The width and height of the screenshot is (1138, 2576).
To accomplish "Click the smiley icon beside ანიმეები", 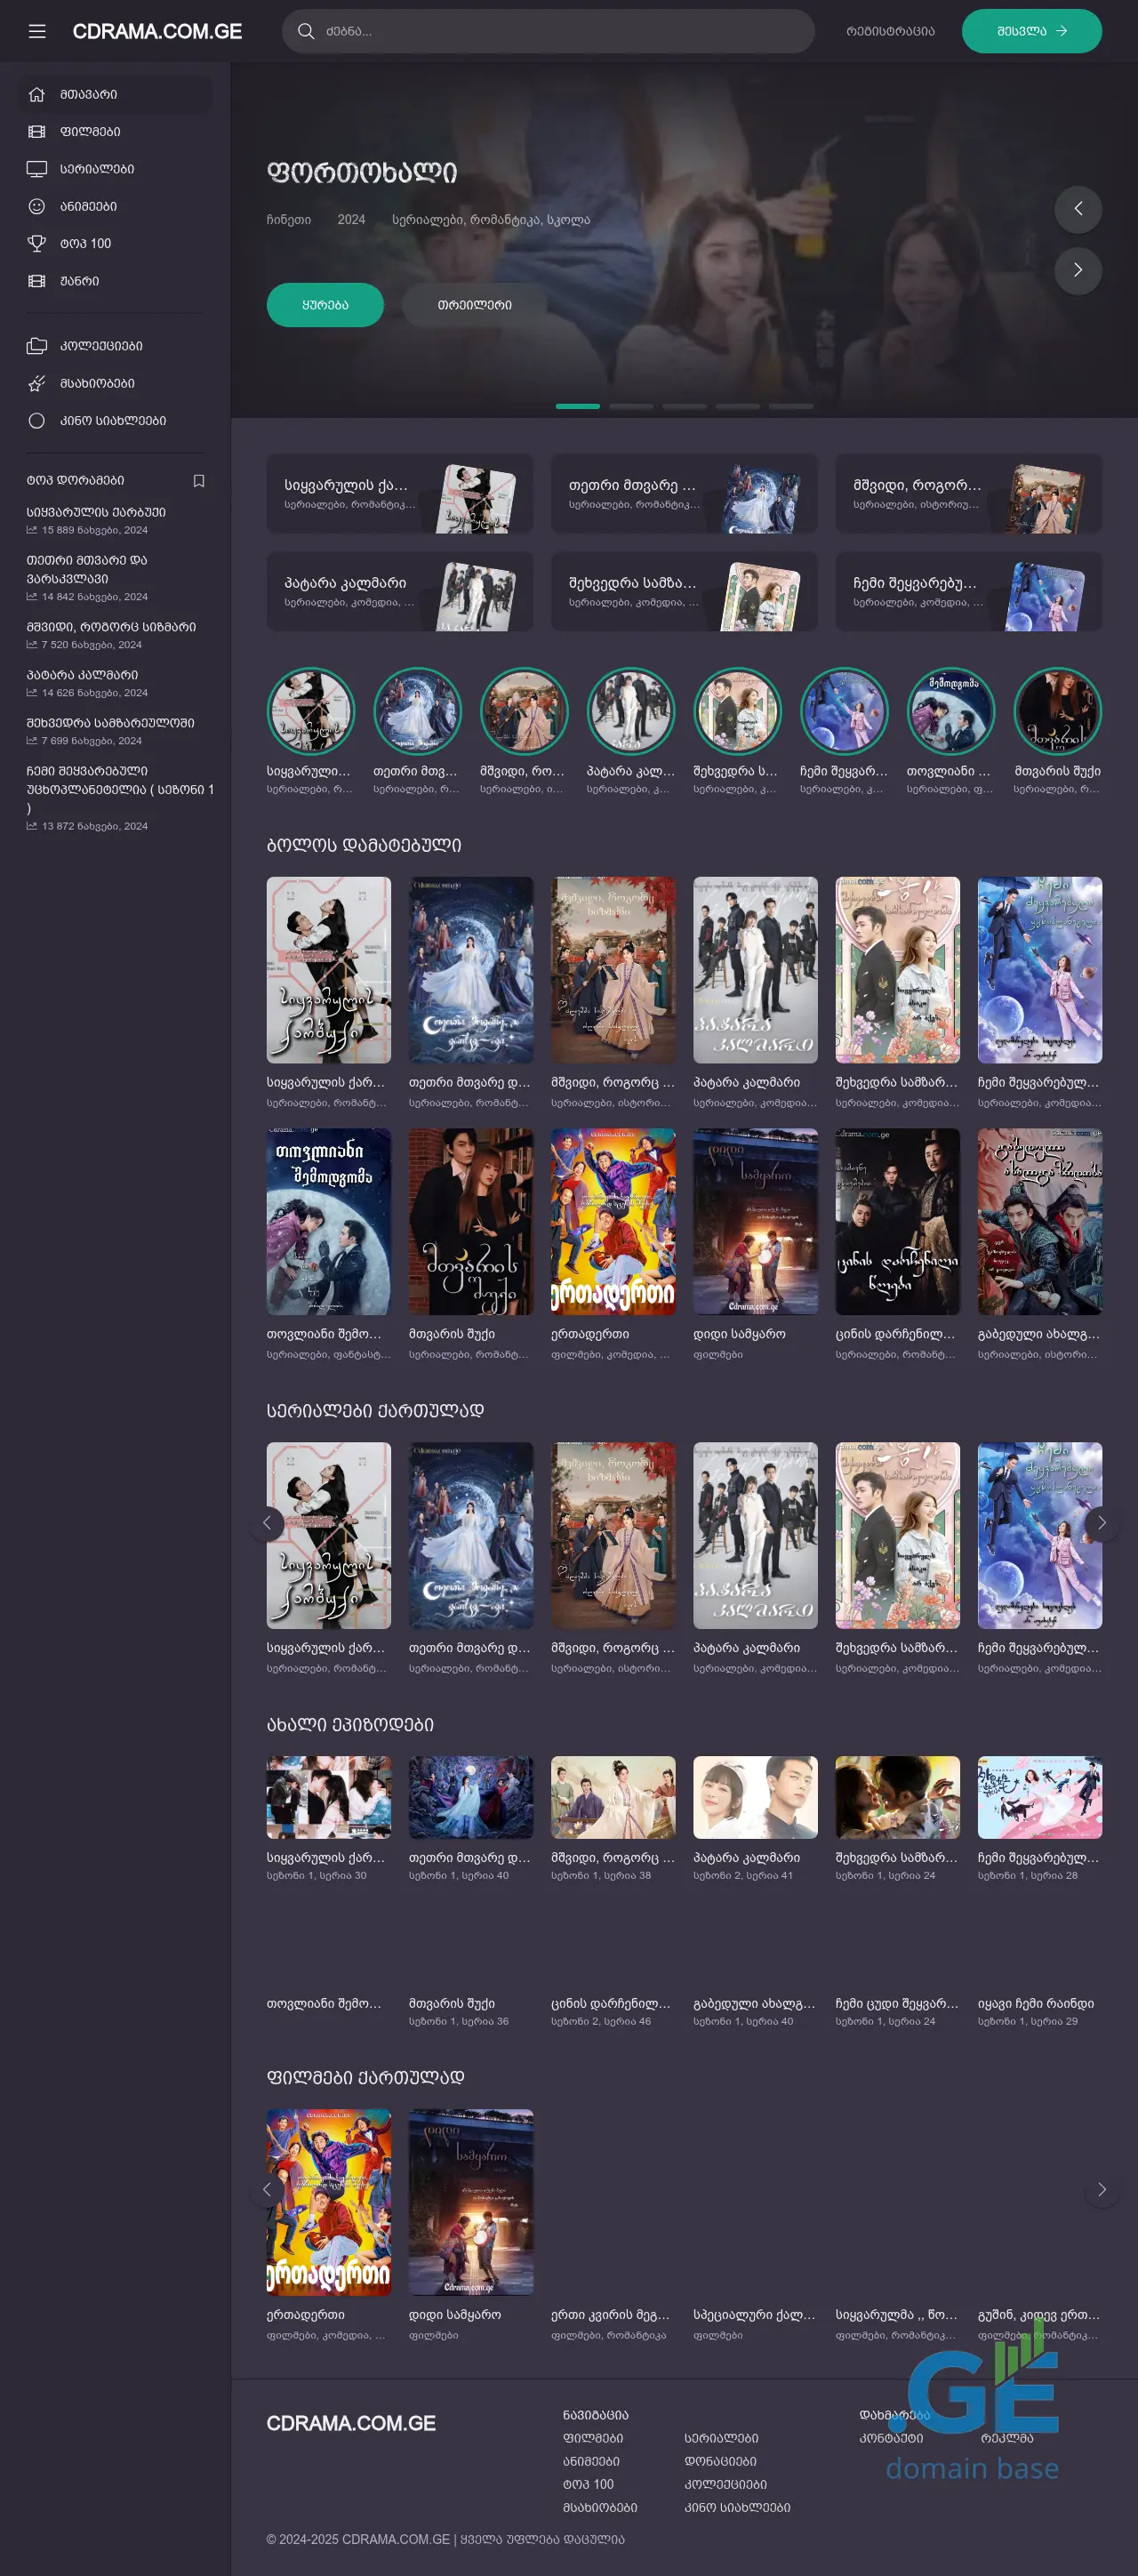I will (37, 206).
